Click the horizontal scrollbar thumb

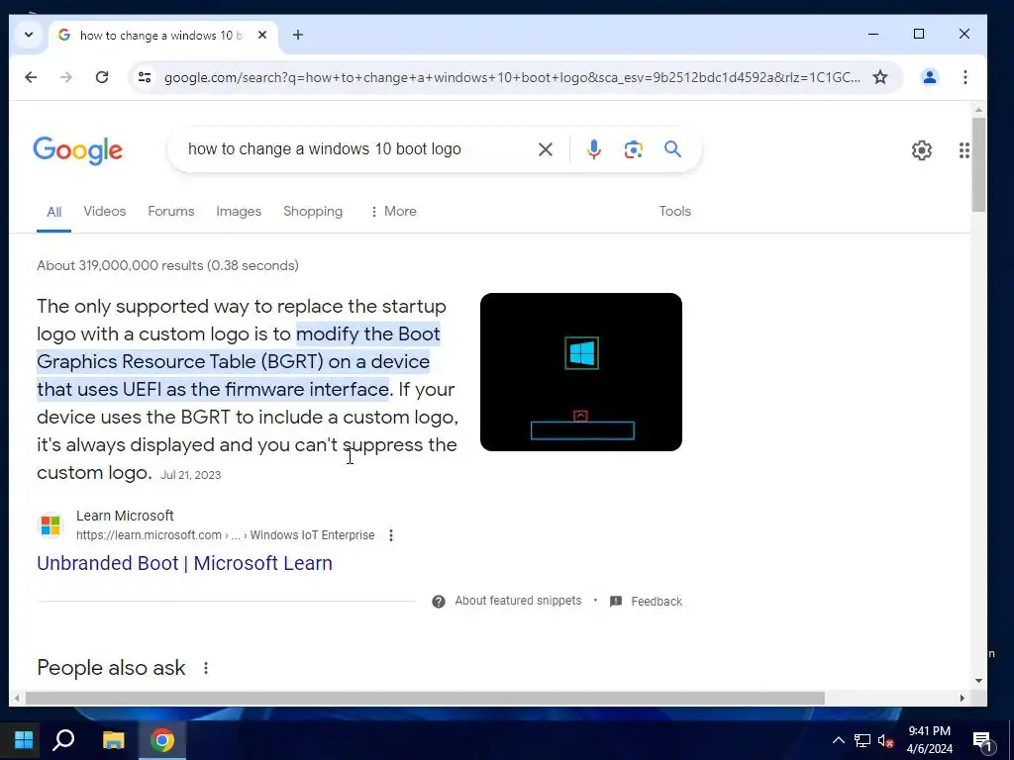pos(425,698)
